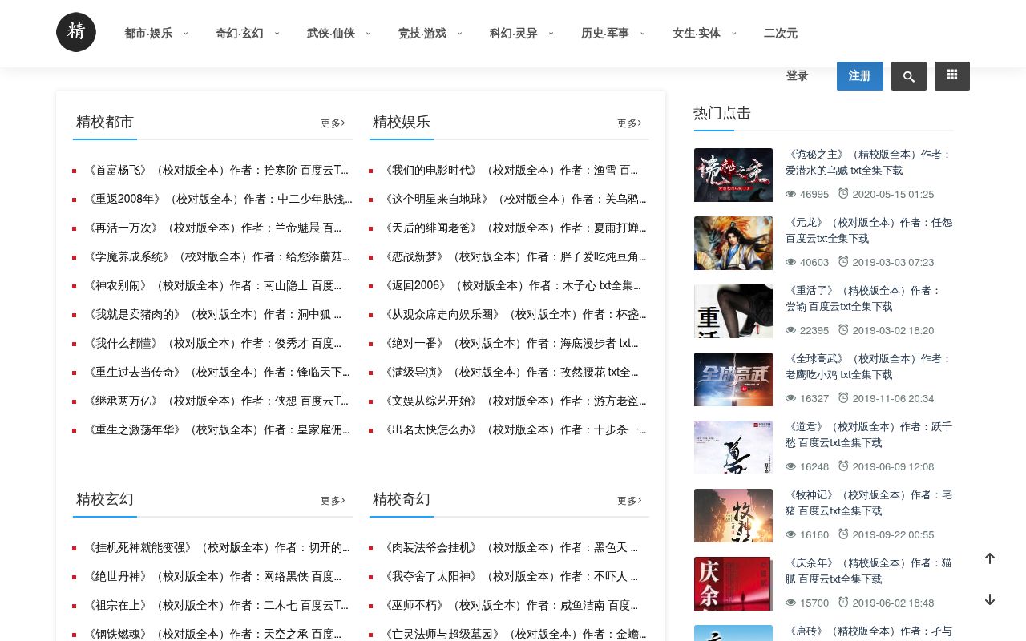The image size is (1026, 641).
Task: Click the eye icon beside 16327
Action: (791, 398)
